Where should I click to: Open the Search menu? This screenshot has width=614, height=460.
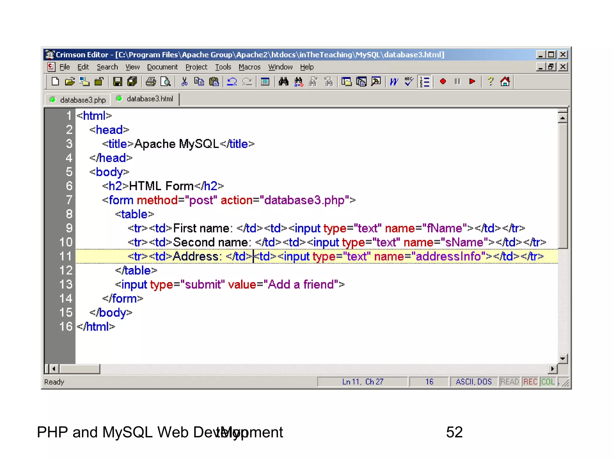107,67
